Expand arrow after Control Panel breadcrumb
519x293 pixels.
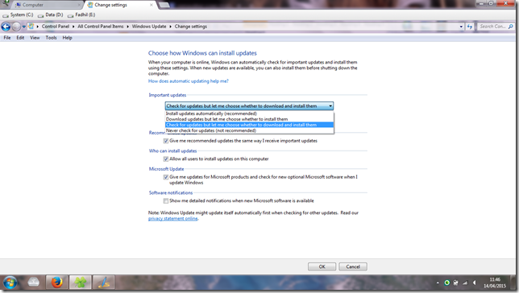[73, 27]
